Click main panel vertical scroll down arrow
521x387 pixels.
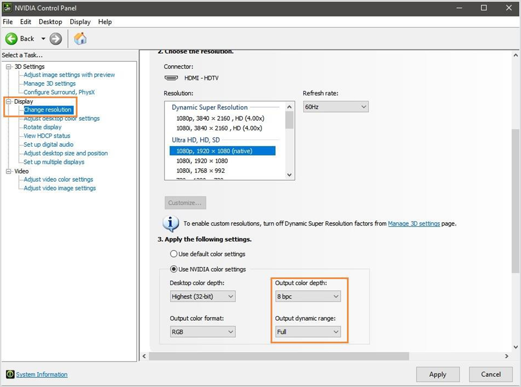click(515, 347)
